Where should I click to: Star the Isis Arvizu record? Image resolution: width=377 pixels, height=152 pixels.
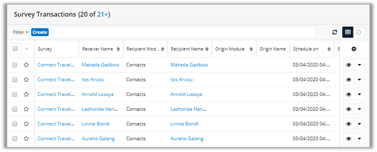(x=26, y=80)
